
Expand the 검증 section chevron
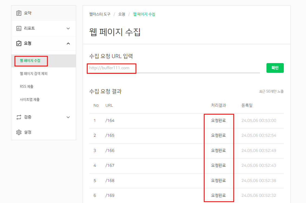[68, 117]
